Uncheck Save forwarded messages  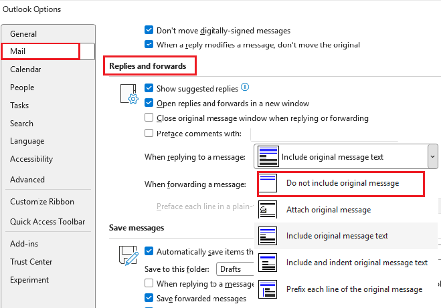click(149, 297)
